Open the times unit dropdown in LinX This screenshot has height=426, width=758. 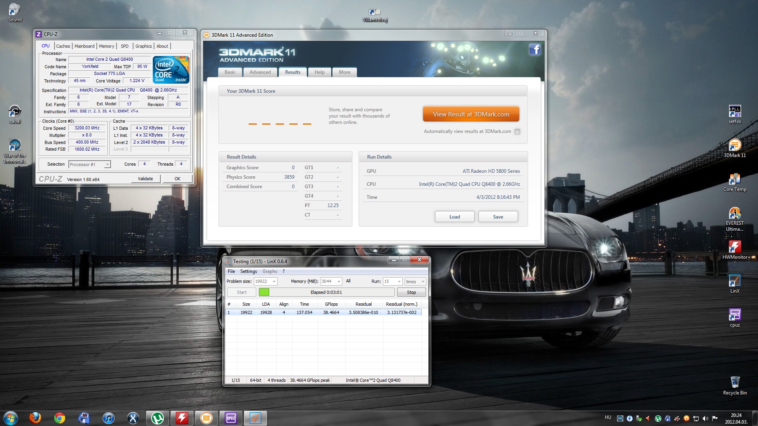(x=415, y=282)
